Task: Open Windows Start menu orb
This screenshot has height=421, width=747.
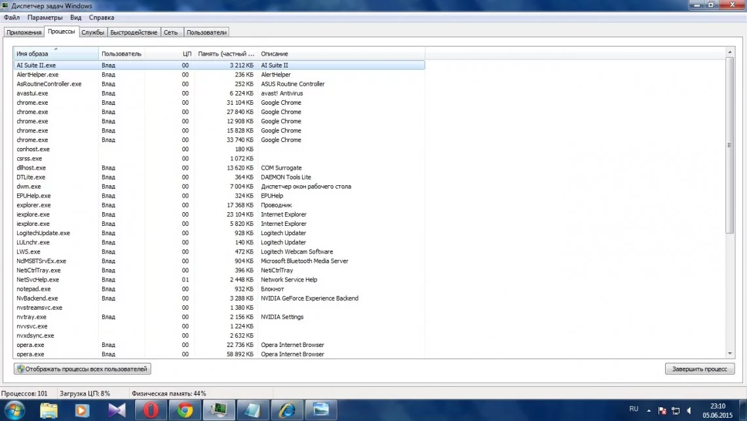Action: (13, 410)
